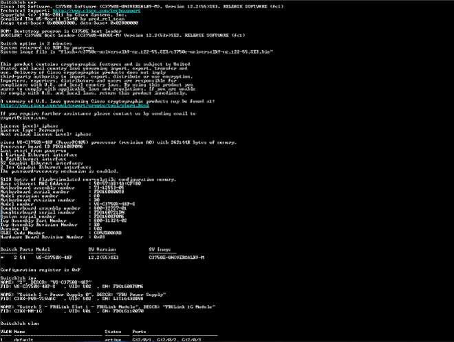Viewport: 454px width, 342px height.
Task: Click the 'Motherboard serial number' row
Action: coord(62,192)
